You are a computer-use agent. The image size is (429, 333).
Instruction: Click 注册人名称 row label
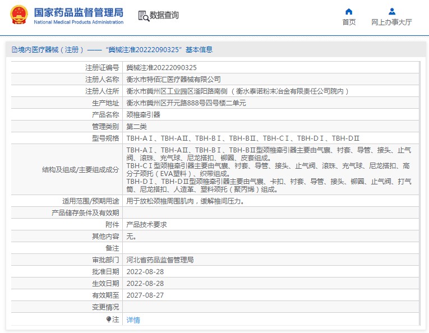click(x=102, y=79)
